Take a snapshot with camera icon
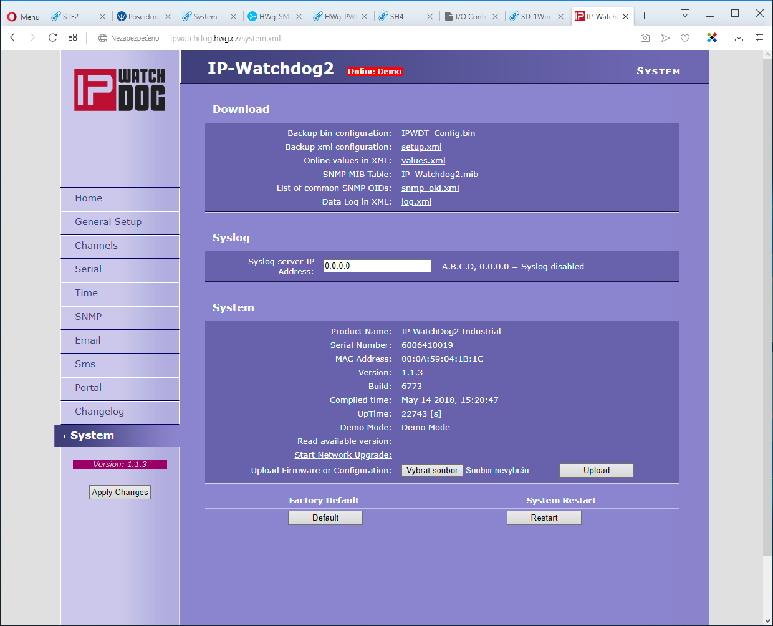Viewport: 773px width, 626px height. [645, 38]
